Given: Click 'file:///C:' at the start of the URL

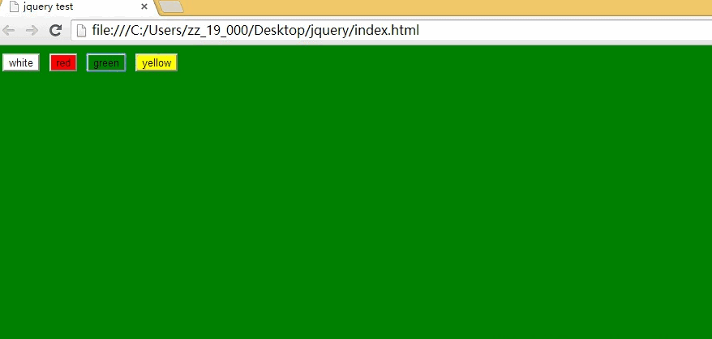Looking at the screenshot, I should point(117,31).
